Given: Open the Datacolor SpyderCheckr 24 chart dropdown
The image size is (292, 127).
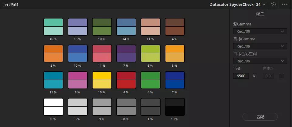Looking at the screenshot, I should [237, 5].
